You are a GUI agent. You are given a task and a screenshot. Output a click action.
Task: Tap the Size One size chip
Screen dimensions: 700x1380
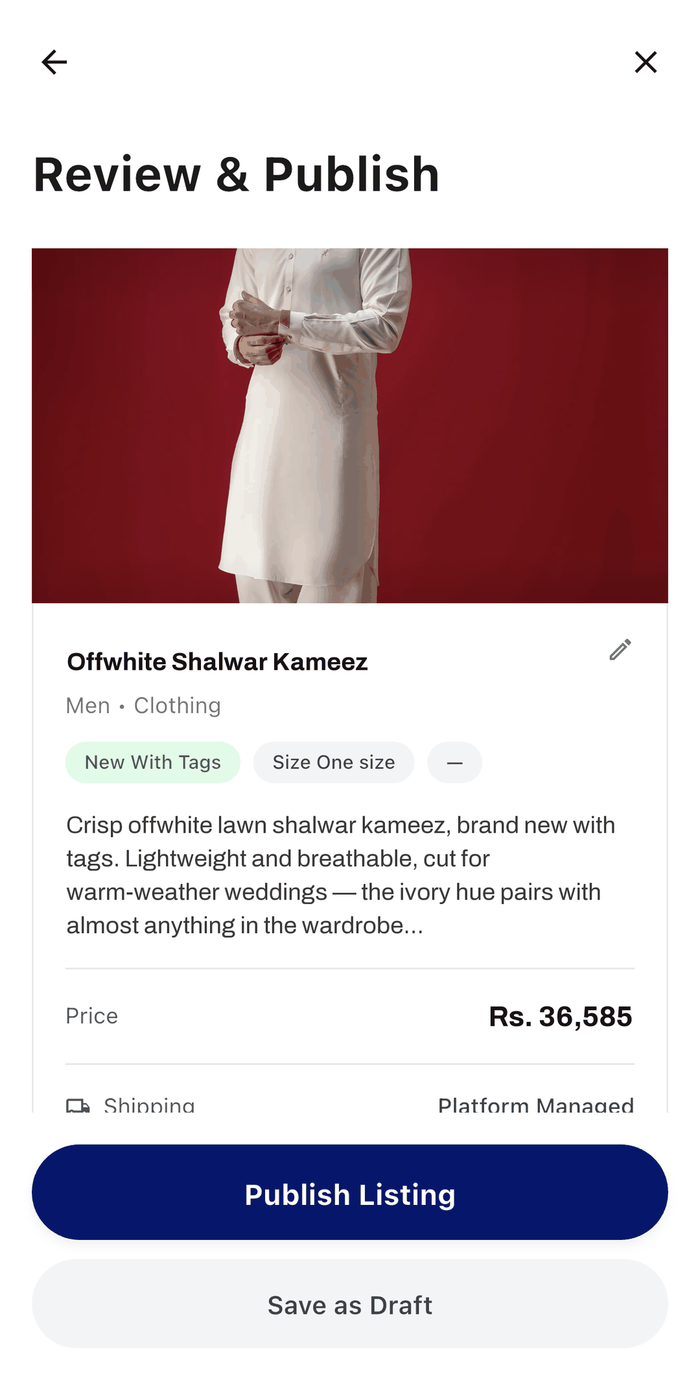coord(334,763)
